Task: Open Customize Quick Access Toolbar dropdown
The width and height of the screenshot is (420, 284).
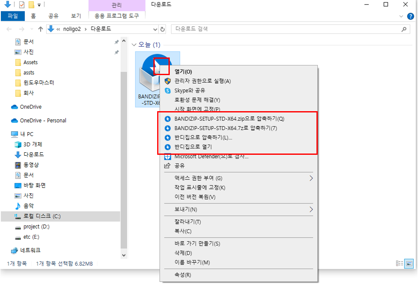Action: 39,5
